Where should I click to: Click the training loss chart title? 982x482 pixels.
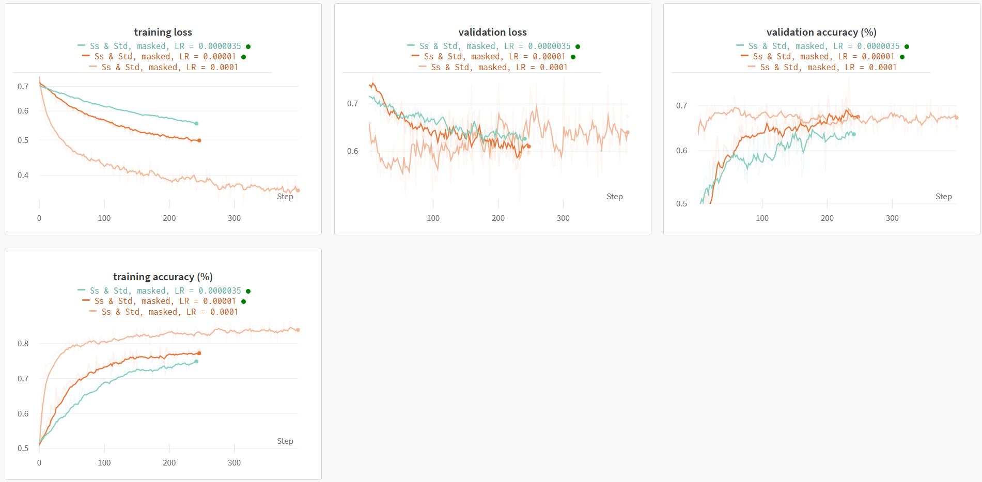coord(163,32)
